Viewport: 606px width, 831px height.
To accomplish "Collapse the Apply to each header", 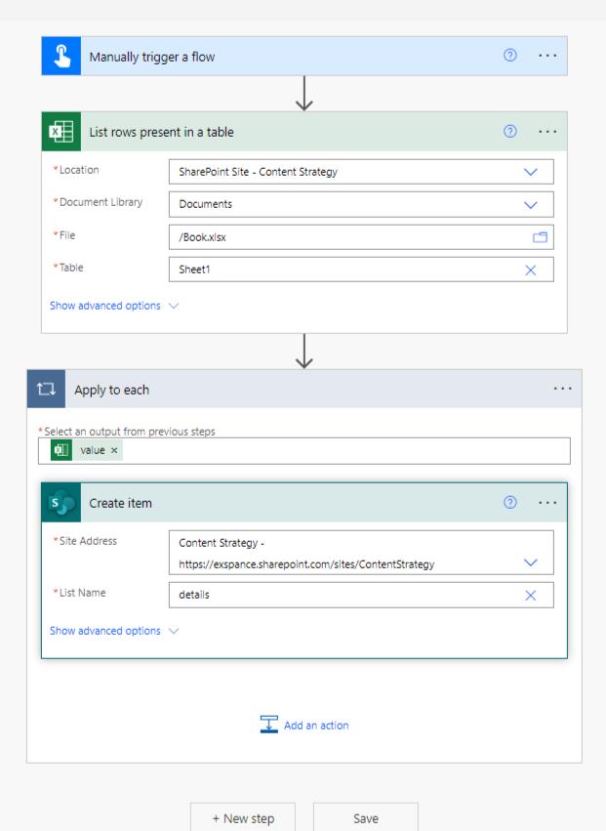I will point(304,389).
